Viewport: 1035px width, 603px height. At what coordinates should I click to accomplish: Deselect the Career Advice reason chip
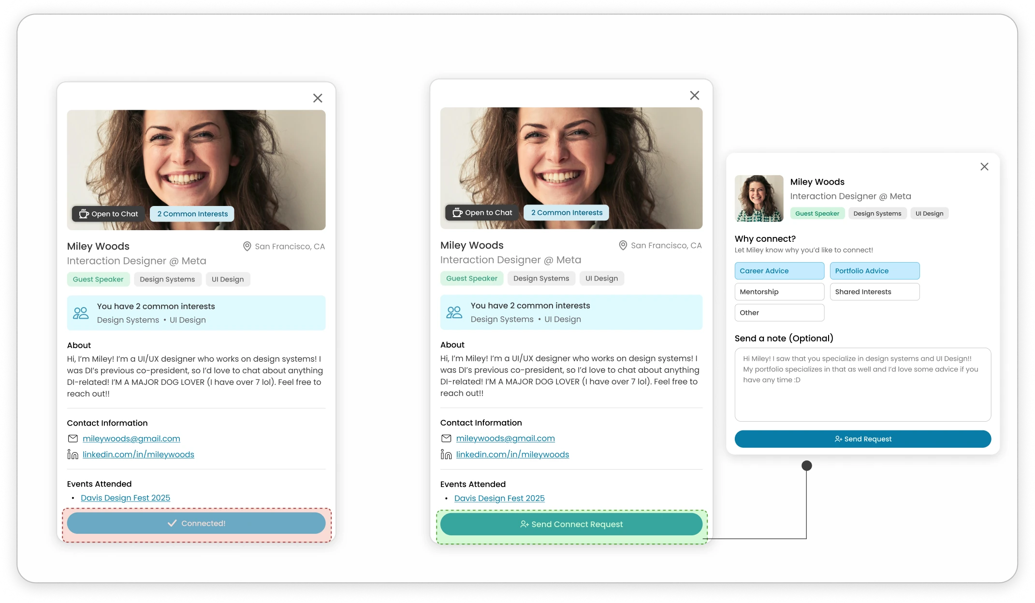(779, 271)
